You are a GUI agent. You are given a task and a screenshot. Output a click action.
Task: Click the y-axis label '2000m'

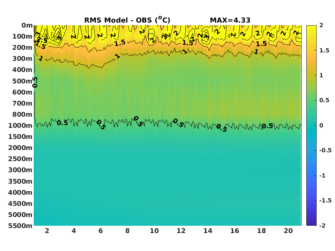click(20, 148)
